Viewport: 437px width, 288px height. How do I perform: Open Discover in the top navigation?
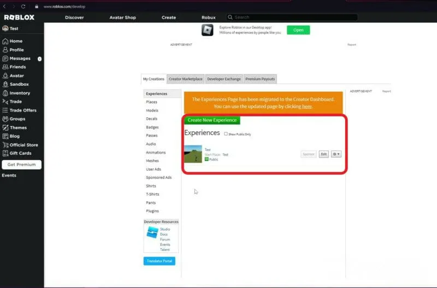74,17
